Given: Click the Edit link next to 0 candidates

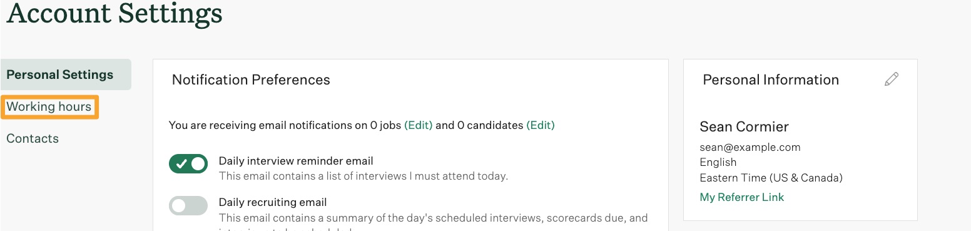Looking at the screenshot, I should click(541, 125).
